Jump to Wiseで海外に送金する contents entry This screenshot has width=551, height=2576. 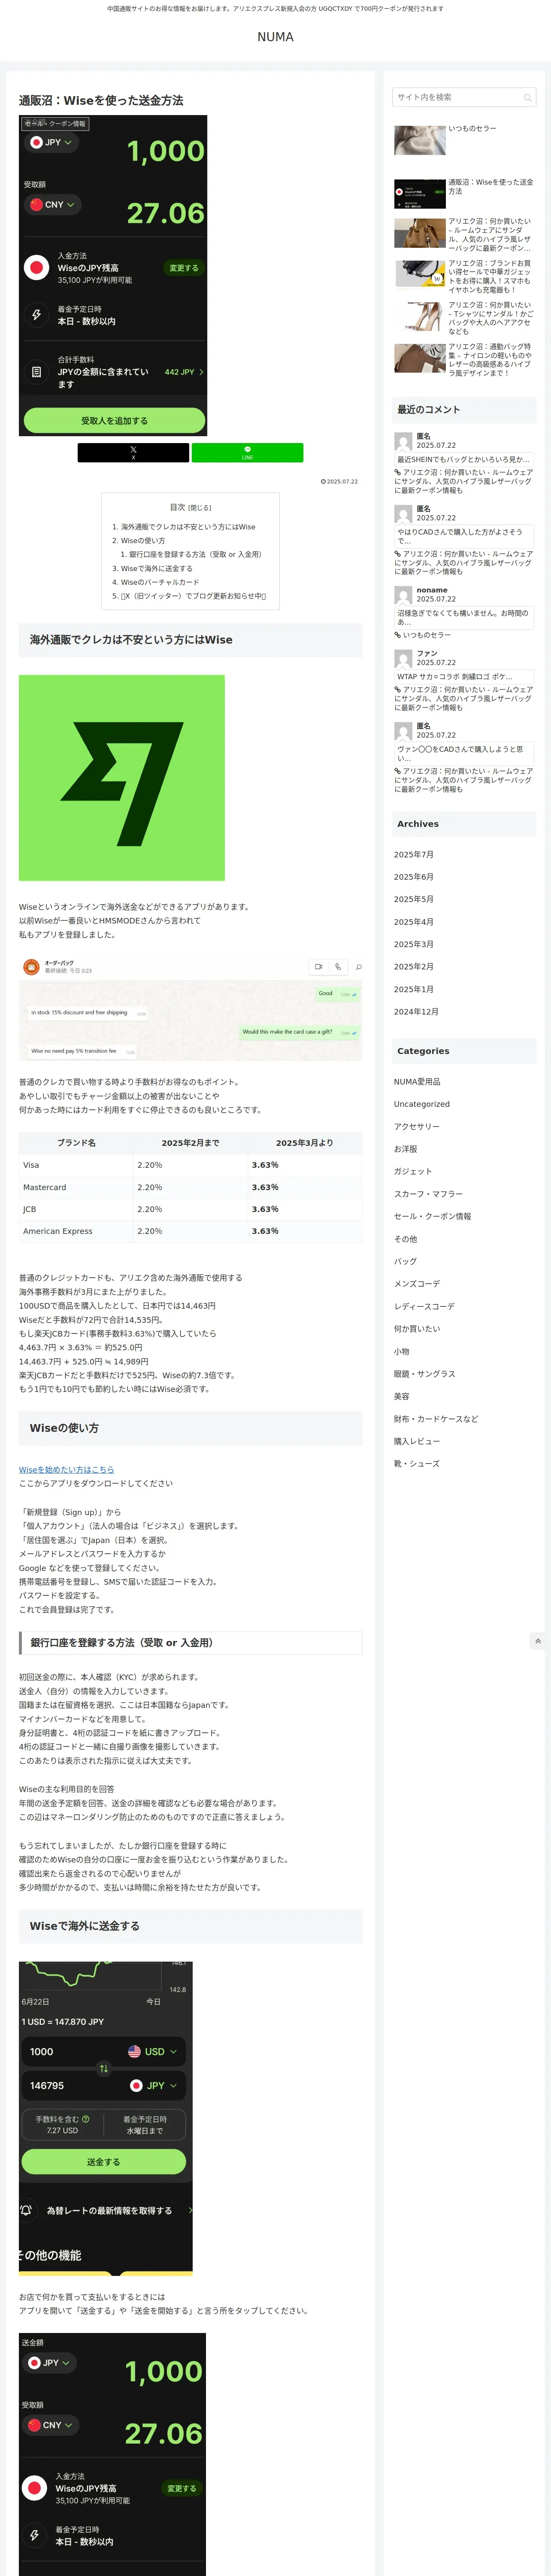[x=157, y=568]
